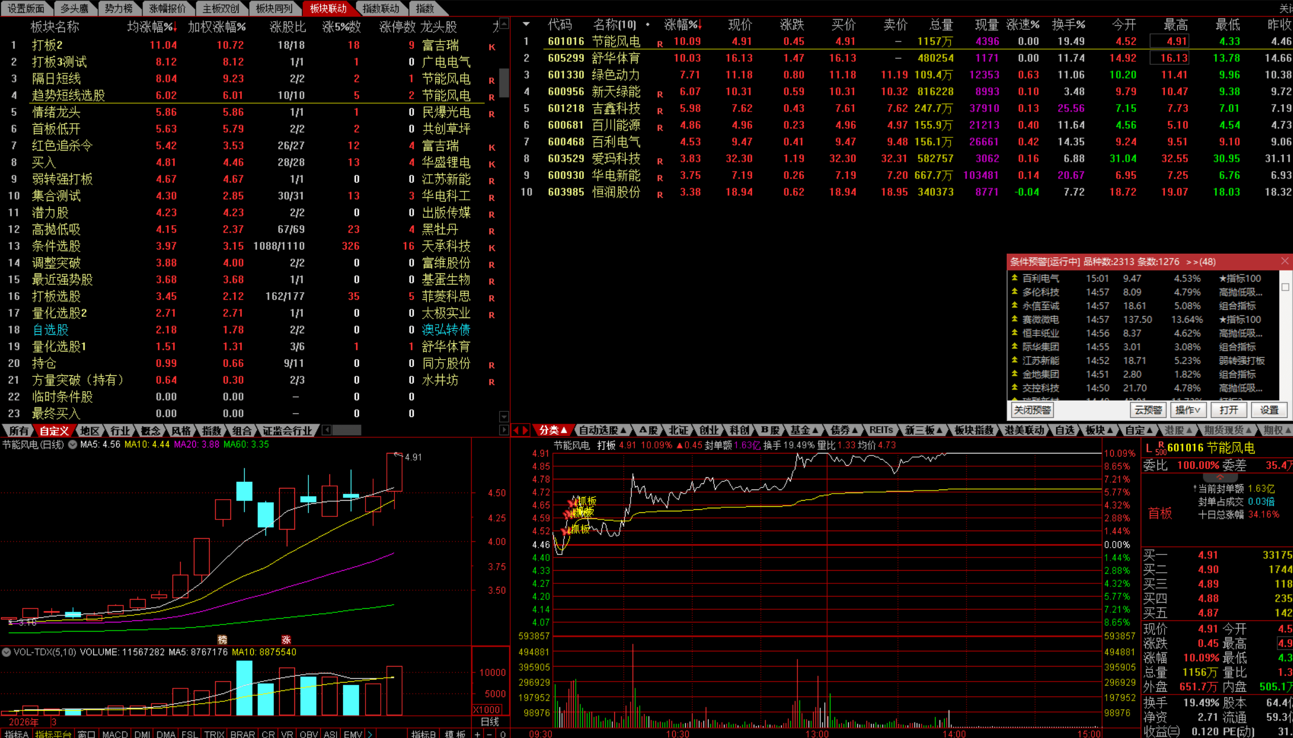Click the sector list scroll-down arrow

click(x=504, y=416)
